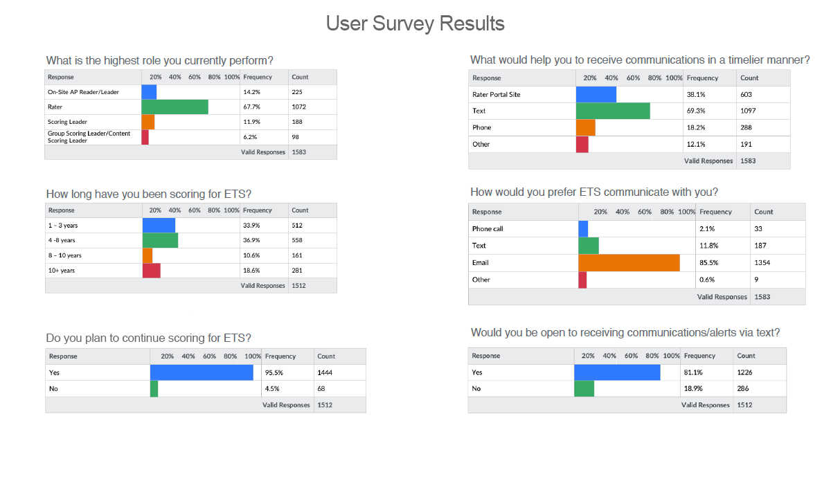This screenshot has height=481, width=831.
Task: Click the blue 1 - 3 years bar
Action: tap(159, 226)
